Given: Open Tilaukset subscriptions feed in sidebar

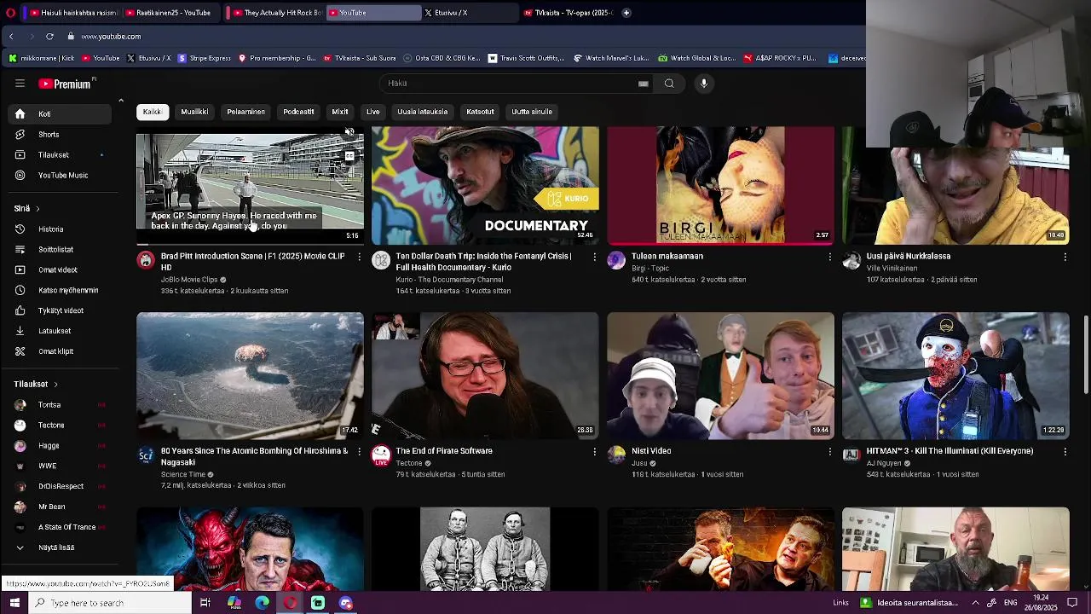Looking at the screenshot, I should (x=60, y=155).
